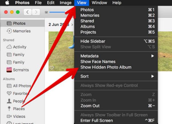Open the grass photo thumbnail

61,51
